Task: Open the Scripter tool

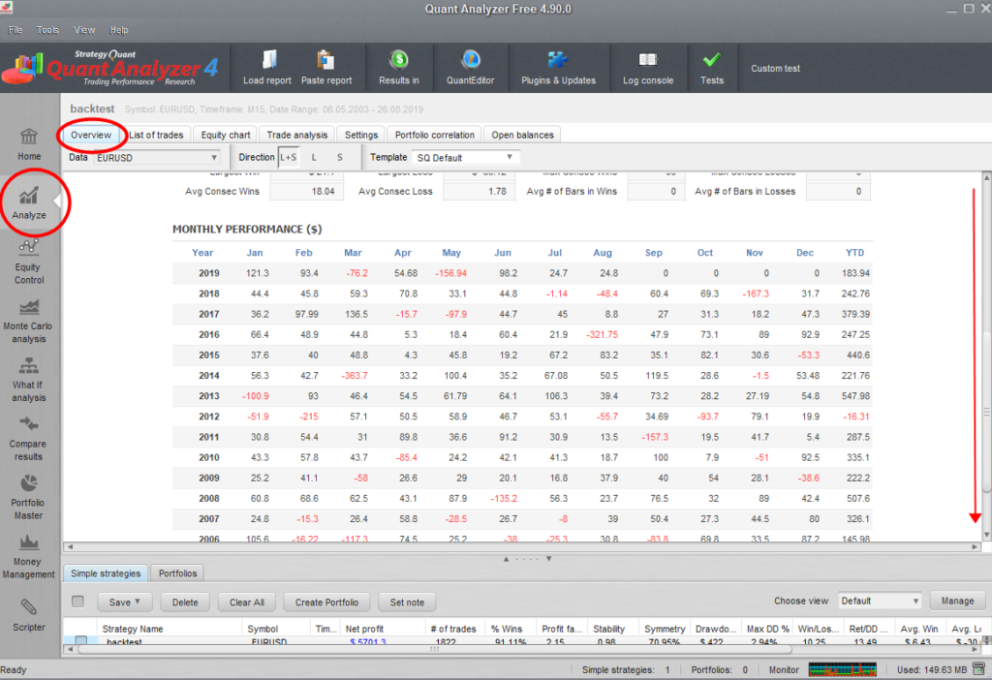Action: [28, 615]
